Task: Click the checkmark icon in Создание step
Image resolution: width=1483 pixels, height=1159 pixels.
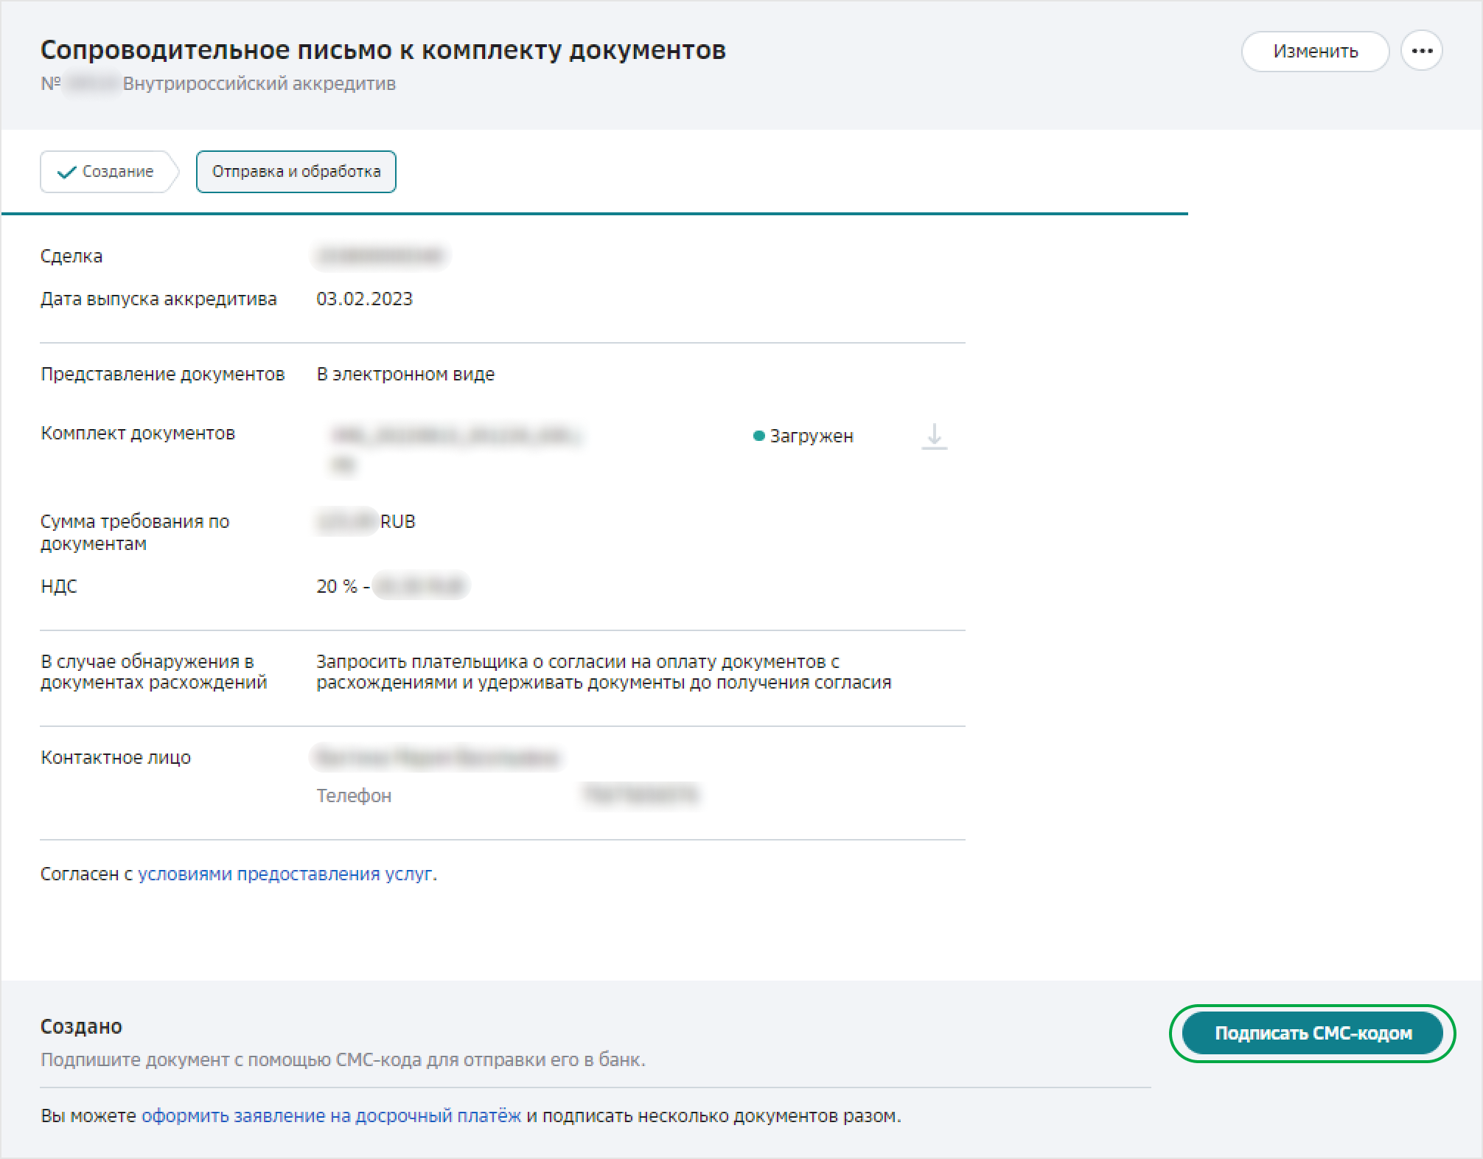Action: pos(66,173)
